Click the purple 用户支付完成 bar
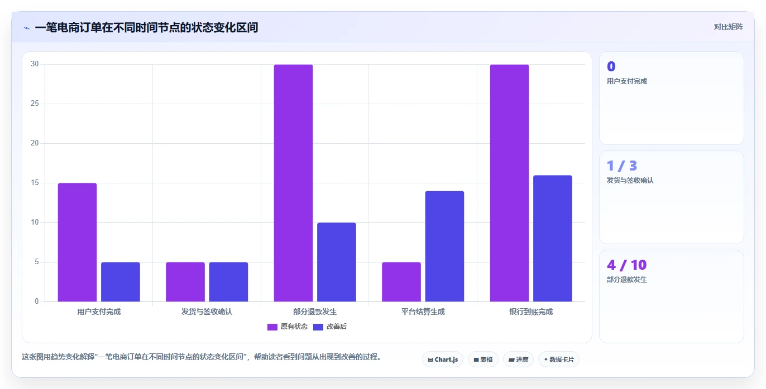This screenshot has height=389, width=766. (77, 242)
